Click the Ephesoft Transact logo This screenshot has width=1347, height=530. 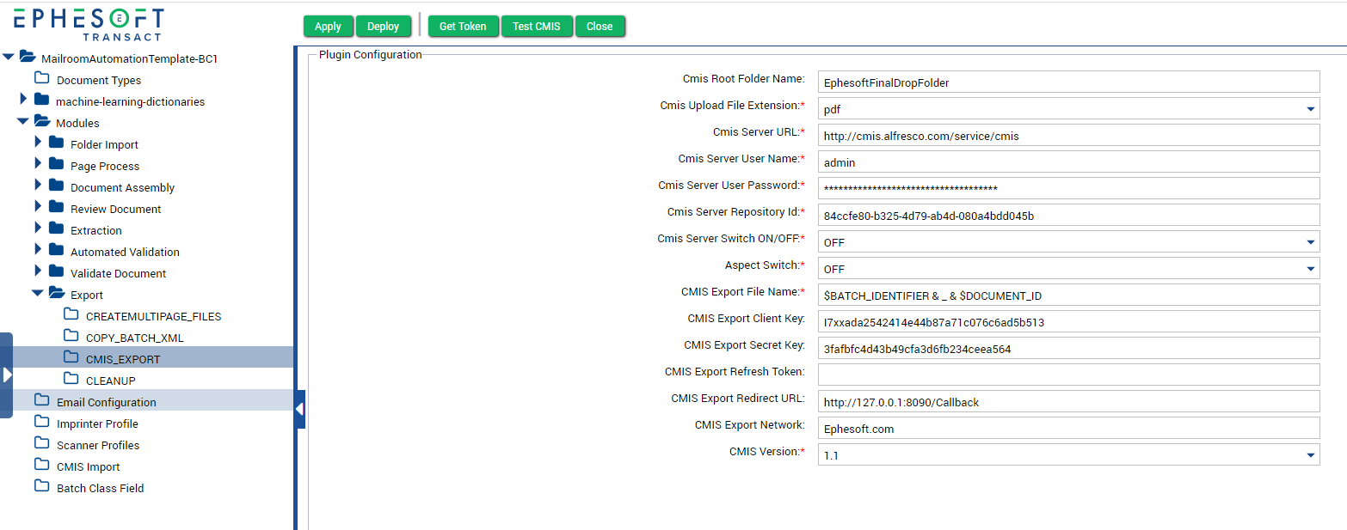[89, 24]
